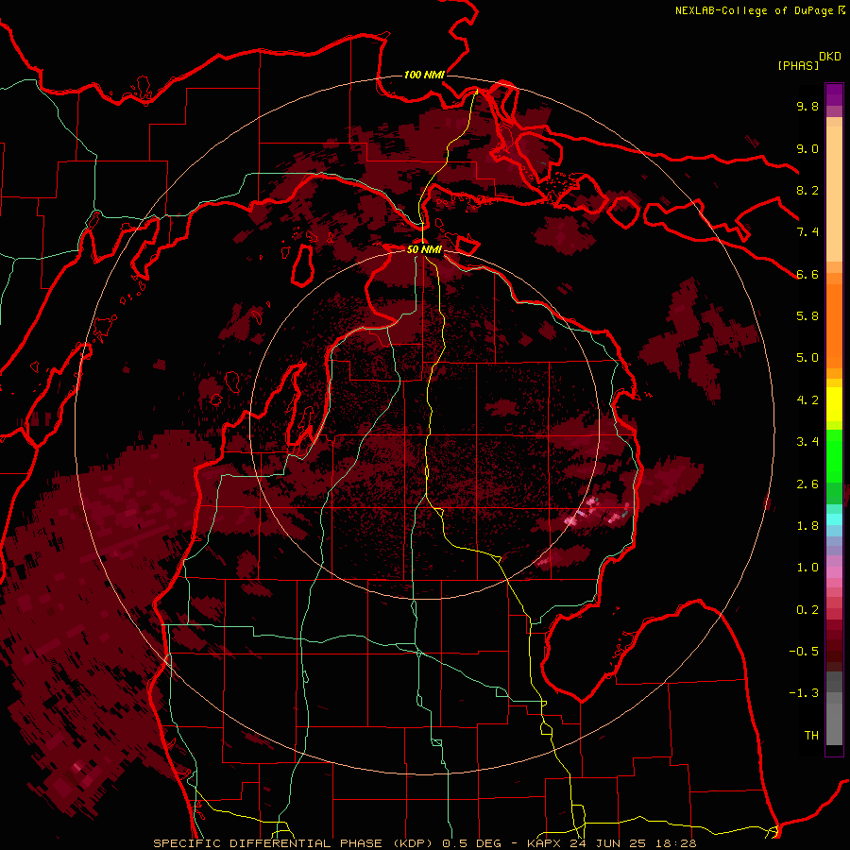Click the 1.8 legend value
The height and width of the screenshot is (850, 850).
[807, 526]
